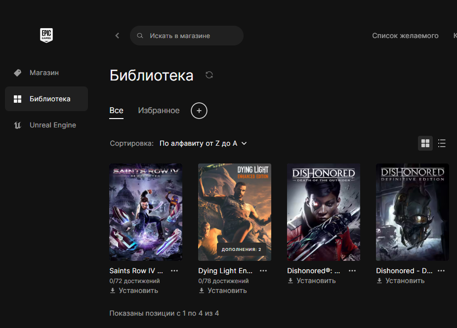This screenshot has width=457, height=328.
Task: Refresh the library with the sync icon
Action: click(x=209, y=75)
